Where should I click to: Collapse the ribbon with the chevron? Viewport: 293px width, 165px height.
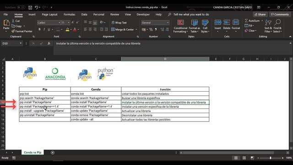(290, 37)
